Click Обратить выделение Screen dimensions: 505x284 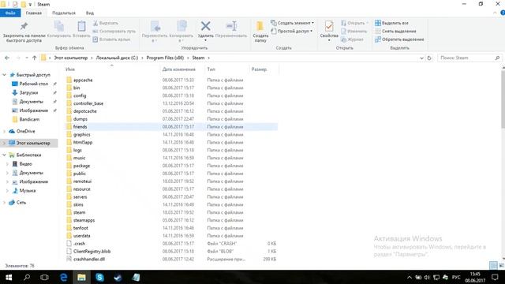(x=399, y=39)
